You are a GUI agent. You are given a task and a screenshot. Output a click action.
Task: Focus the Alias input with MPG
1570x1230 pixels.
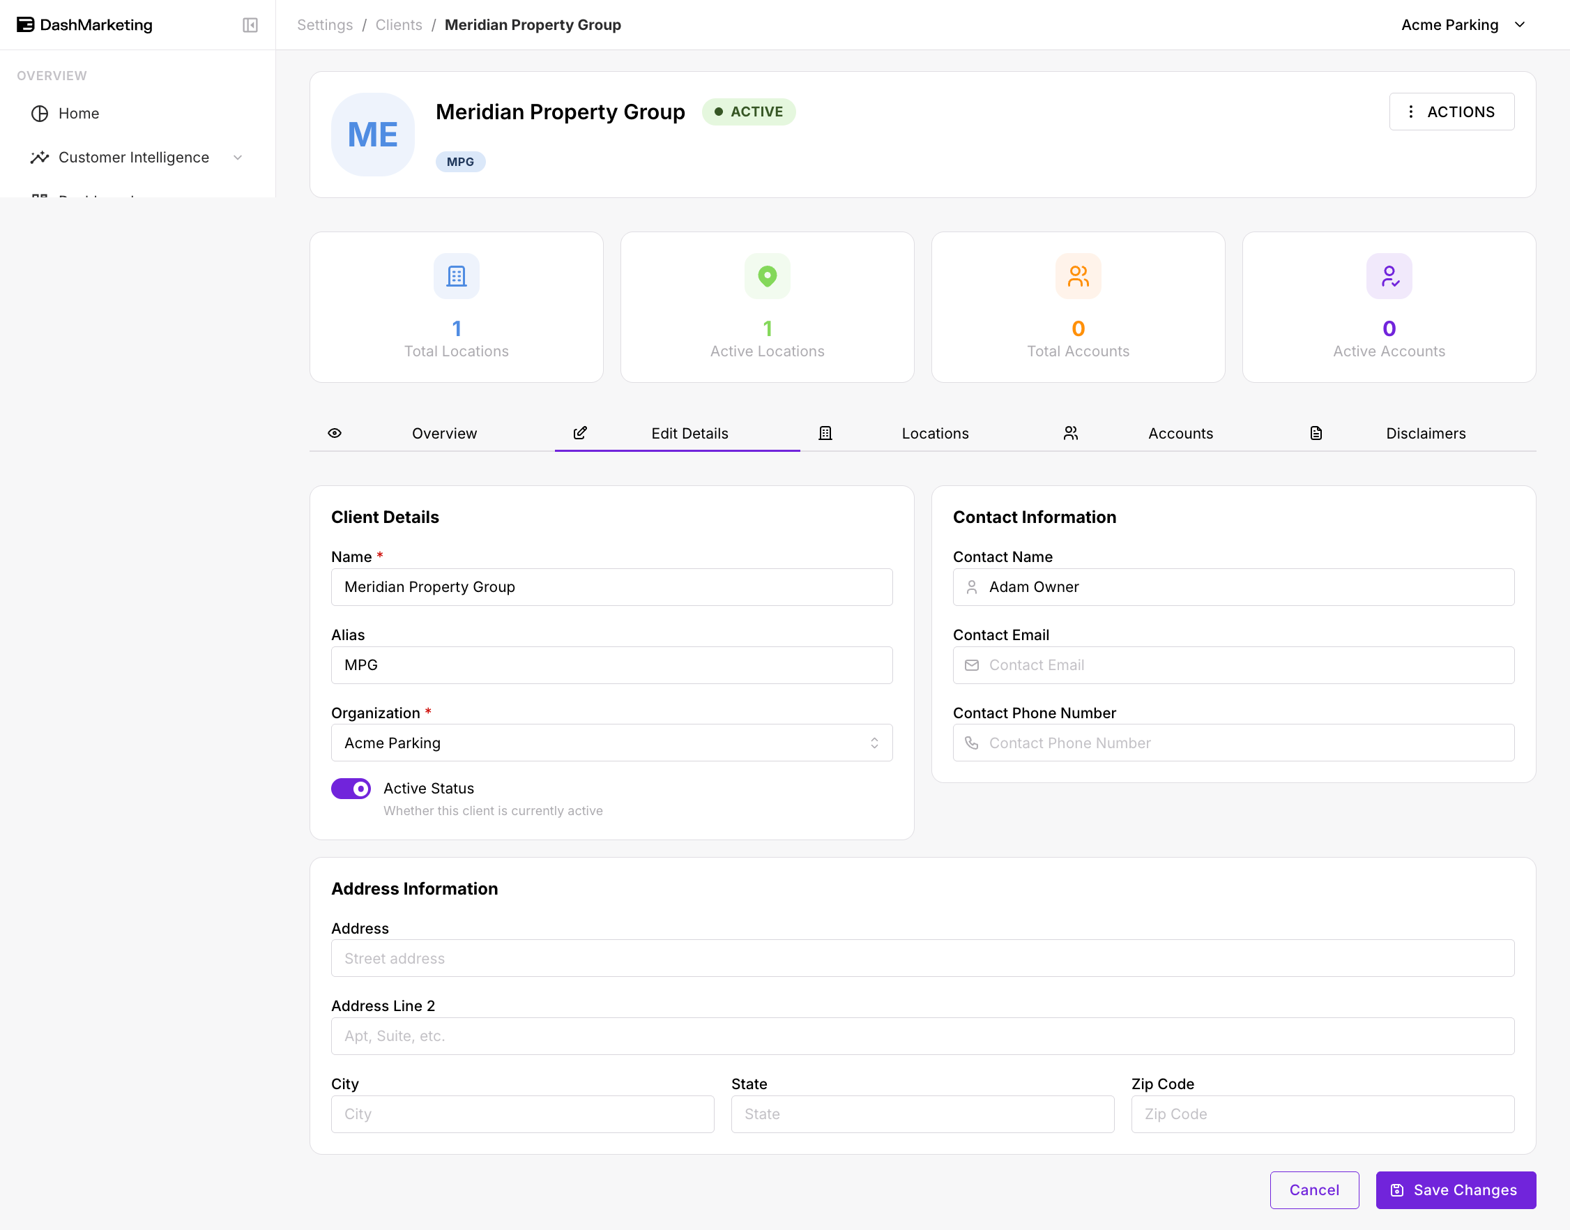[x=612, y=665]
